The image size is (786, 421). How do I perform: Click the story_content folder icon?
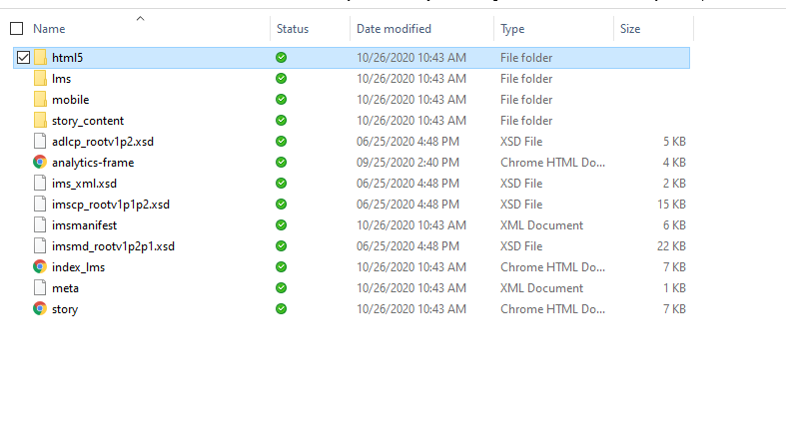tap(40, 121)
